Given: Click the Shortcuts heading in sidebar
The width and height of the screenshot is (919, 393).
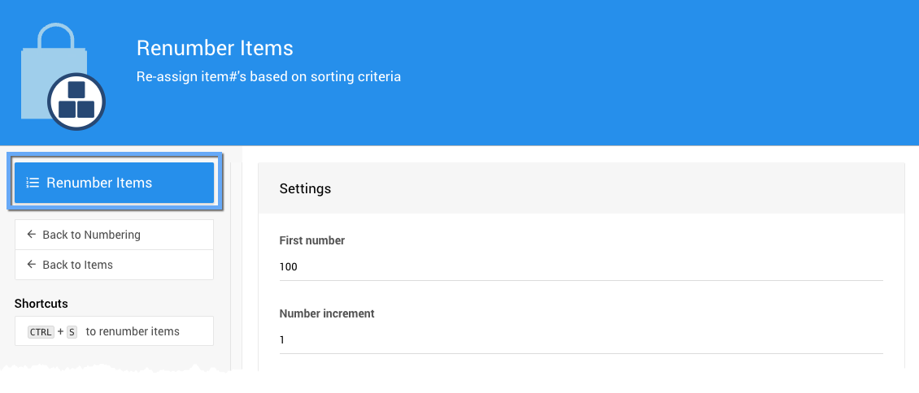Looking at the screenshot, I should point(41,304).
